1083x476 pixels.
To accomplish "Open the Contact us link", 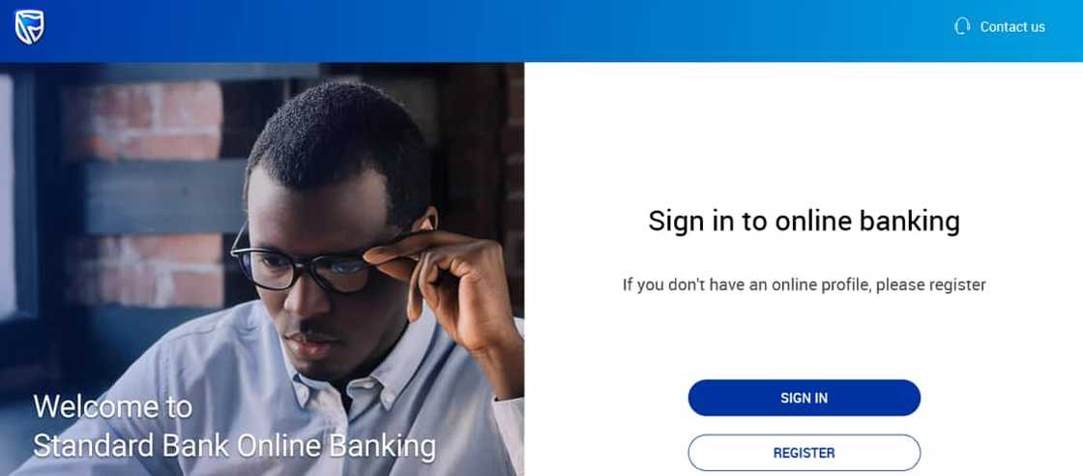I will [1011, 27].
